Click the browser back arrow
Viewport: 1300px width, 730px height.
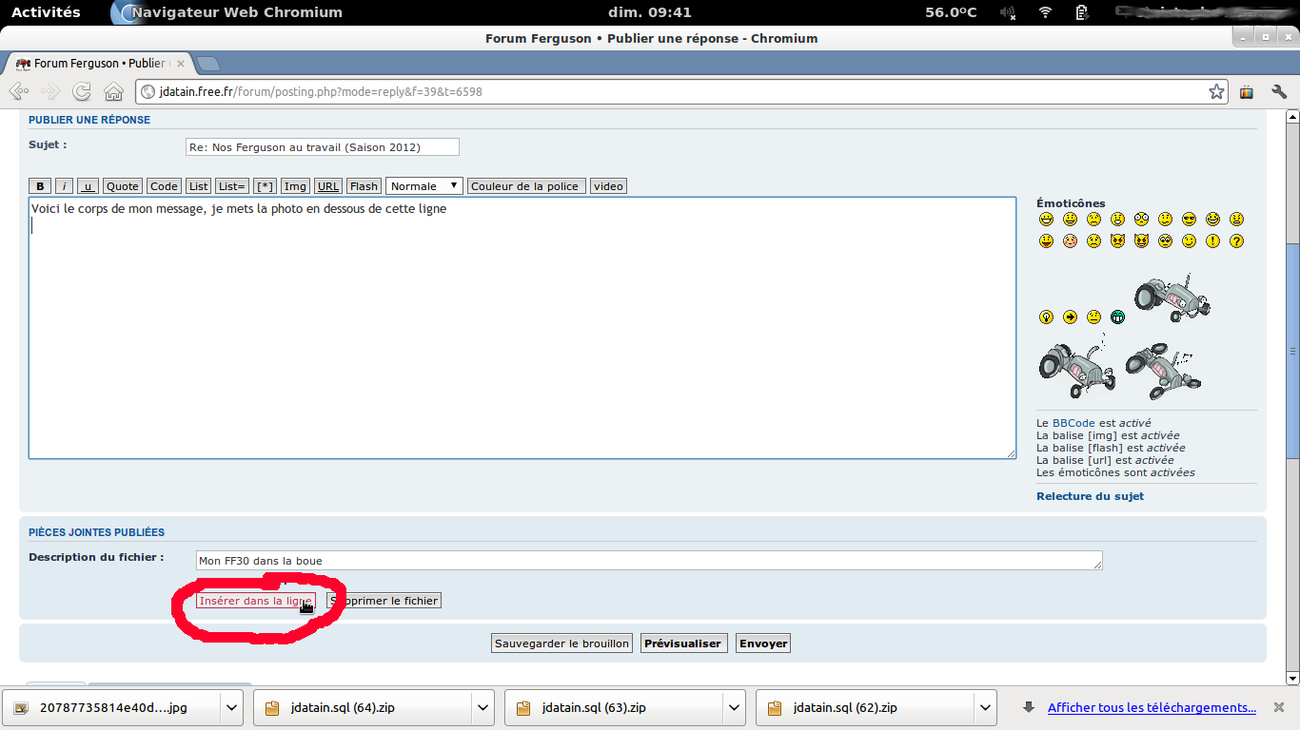[17, 91]
